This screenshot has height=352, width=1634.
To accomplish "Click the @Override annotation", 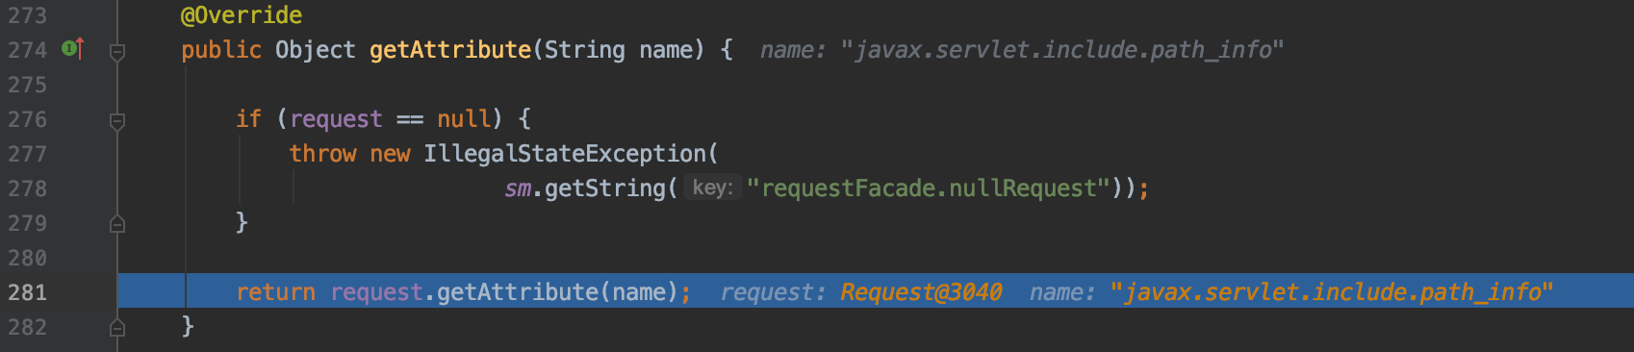I will [x=242, y=15].
